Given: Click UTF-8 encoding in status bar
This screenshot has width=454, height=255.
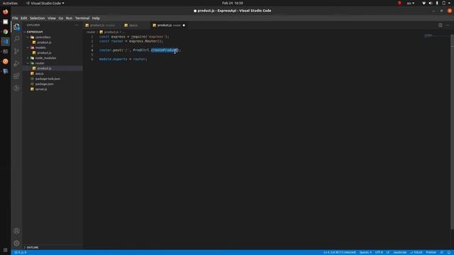Looking at the screenshot, I should click(379, 252).
